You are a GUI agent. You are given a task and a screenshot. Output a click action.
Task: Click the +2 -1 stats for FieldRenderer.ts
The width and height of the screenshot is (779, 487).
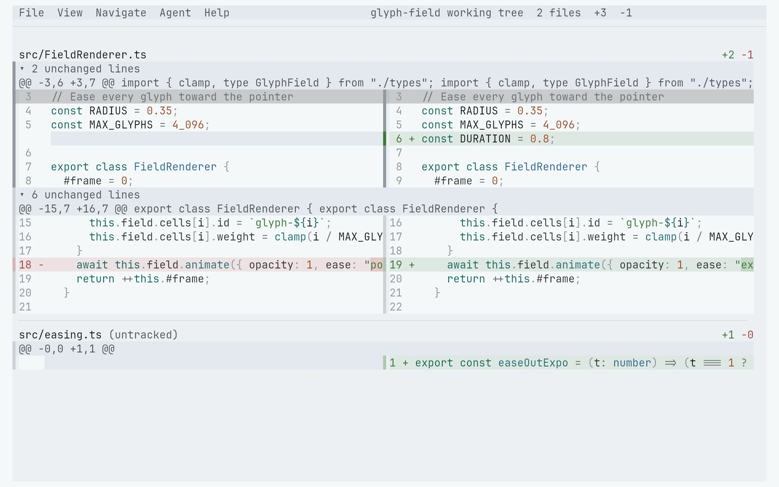pos(738,55)
